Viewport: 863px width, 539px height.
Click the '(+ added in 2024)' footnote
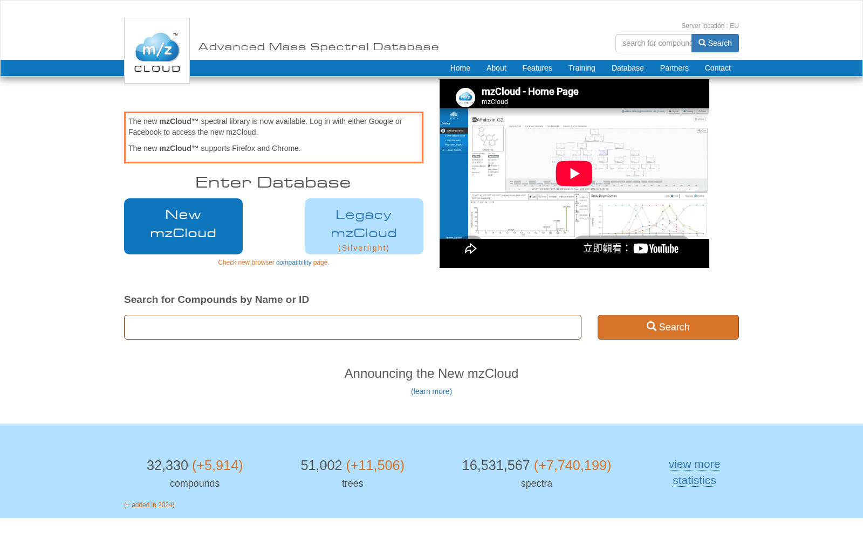[x=149, y=505]
